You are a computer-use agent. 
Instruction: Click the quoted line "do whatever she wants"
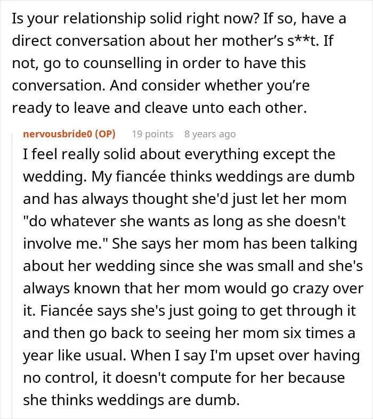click(184, 221)
